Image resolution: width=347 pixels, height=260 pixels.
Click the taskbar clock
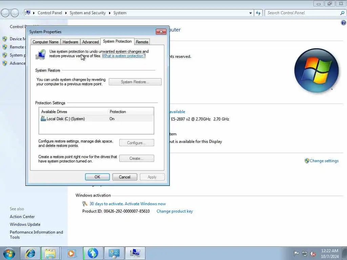point(329,254)
